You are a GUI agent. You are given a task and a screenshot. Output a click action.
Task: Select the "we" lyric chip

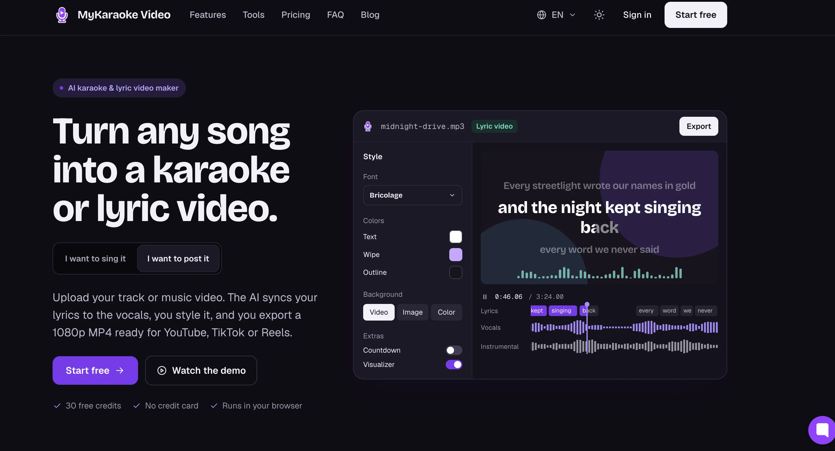[x=687, y=310]
